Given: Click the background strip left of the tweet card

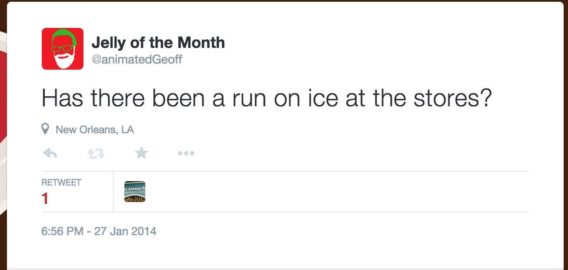Looking at the screenshot, I should pyautogui.click(x=3, y=131).
